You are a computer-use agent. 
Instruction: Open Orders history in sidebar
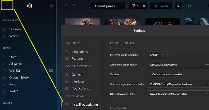(19, 77)
